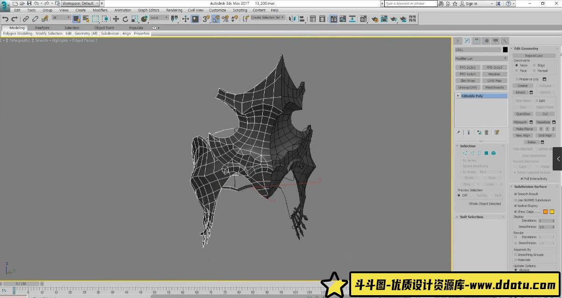Image resolution: width=562 pixels, height=298 pixels.
Task: Activate Bind to Space Warp tool
Action: tap(44, 19)
